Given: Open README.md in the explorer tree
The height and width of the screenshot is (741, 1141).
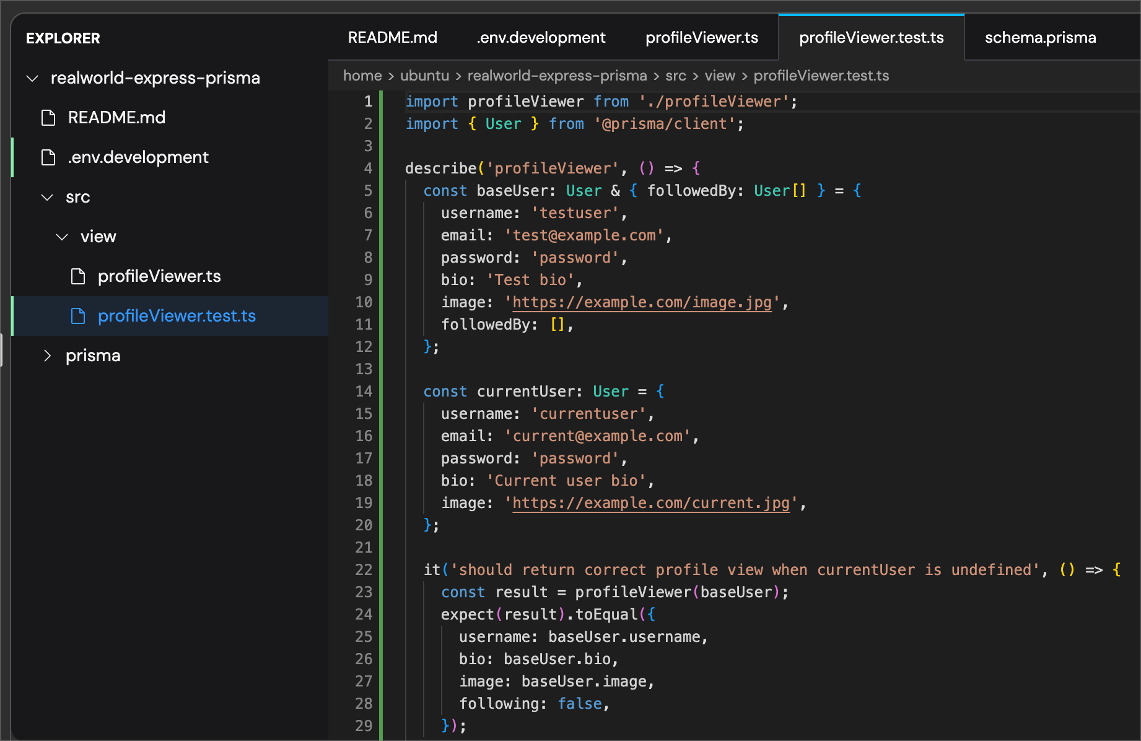Looking at the screenshot, I should point(116,118).
